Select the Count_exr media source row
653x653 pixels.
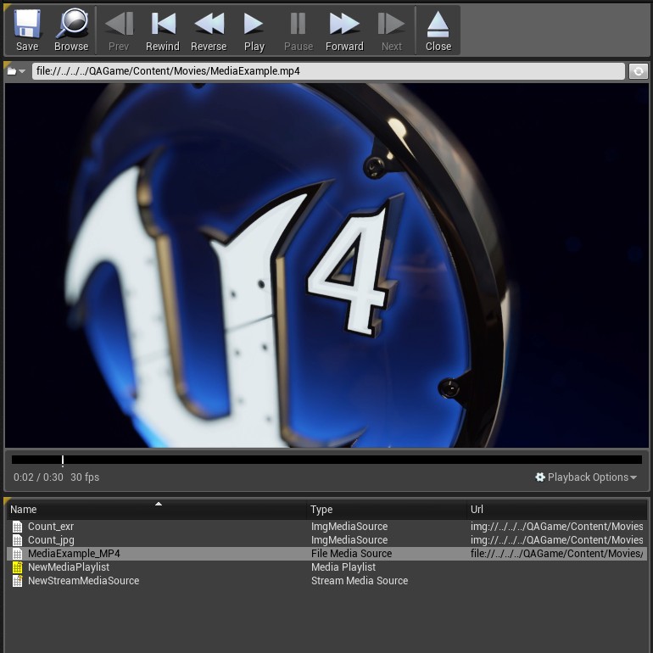[x=326, y=527]
